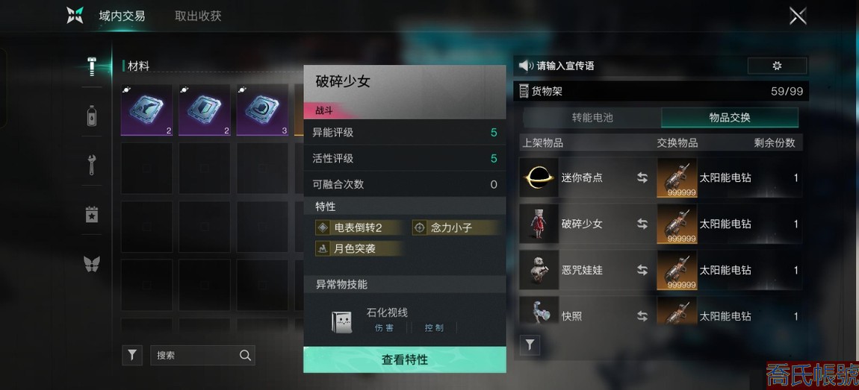Open the bottle consumables category in sidebar
This screenshot has height=390, width=859.
tap(91, 116)
